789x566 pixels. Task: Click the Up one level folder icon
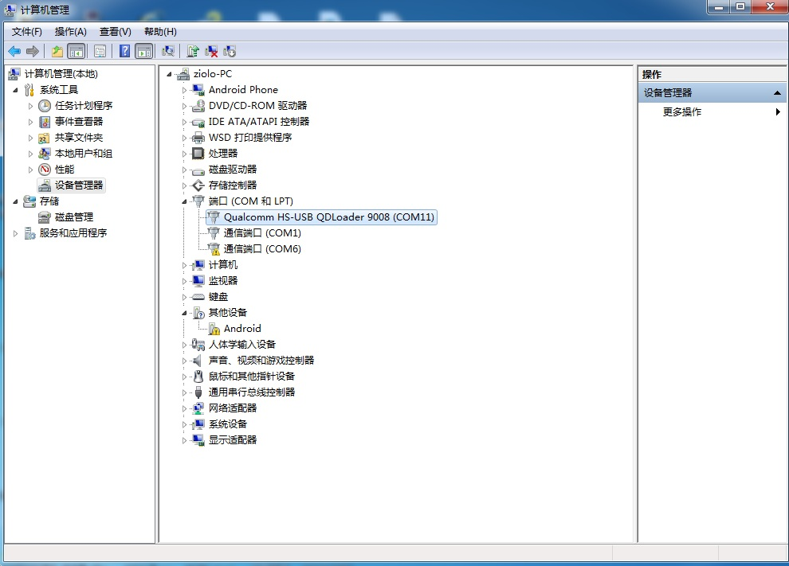pos(57,51)
